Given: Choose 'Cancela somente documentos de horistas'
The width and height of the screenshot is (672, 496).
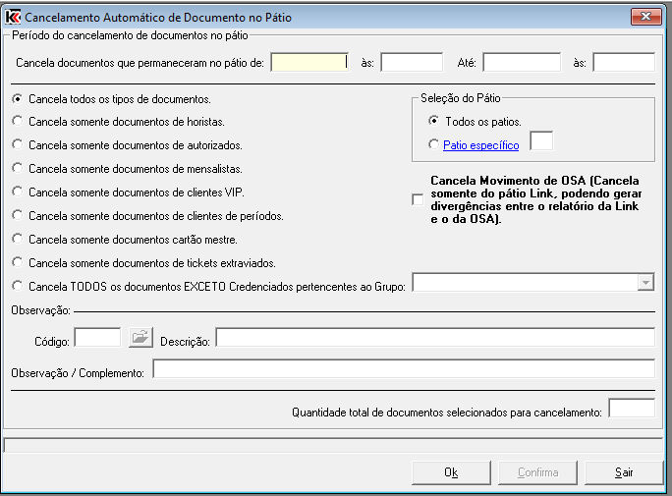Looking at the screenshot, I should (17, 122).
